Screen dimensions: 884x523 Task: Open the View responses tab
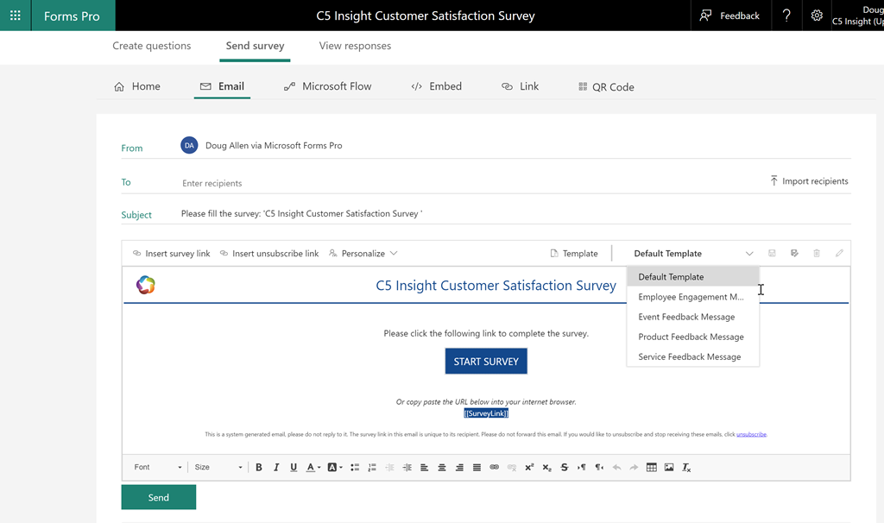[355, 46]
